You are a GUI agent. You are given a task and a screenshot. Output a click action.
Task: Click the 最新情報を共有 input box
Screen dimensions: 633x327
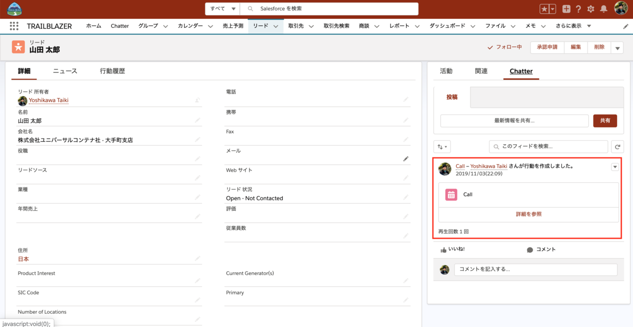point(514,121)
